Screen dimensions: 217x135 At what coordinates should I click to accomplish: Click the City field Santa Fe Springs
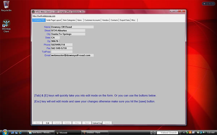click(68, 34)
